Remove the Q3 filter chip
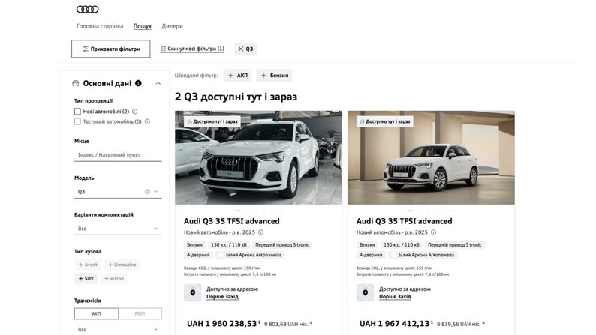The width and height of the screenshot is (596, 335). click(x=241, y=49)
